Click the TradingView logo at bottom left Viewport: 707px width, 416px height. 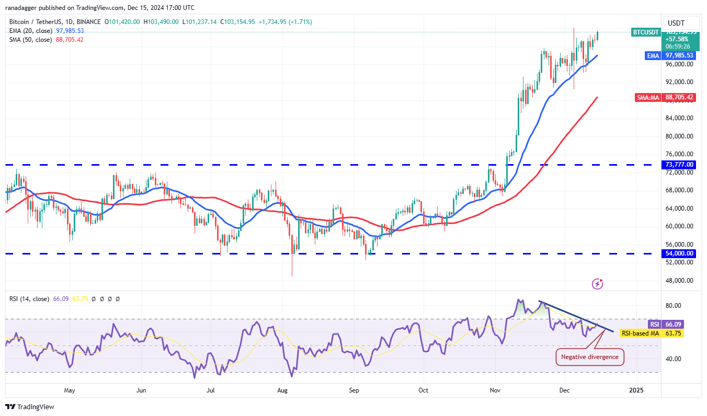coord(30,407)
